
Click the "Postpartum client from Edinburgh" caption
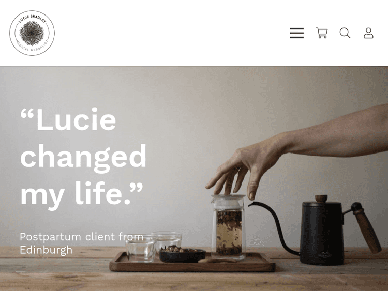pos(82,243)
